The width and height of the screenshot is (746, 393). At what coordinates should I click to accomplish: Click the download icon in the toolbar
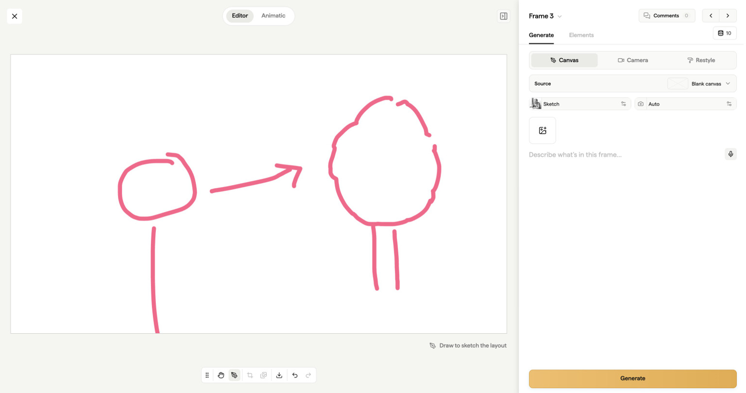tap(279, 375)
